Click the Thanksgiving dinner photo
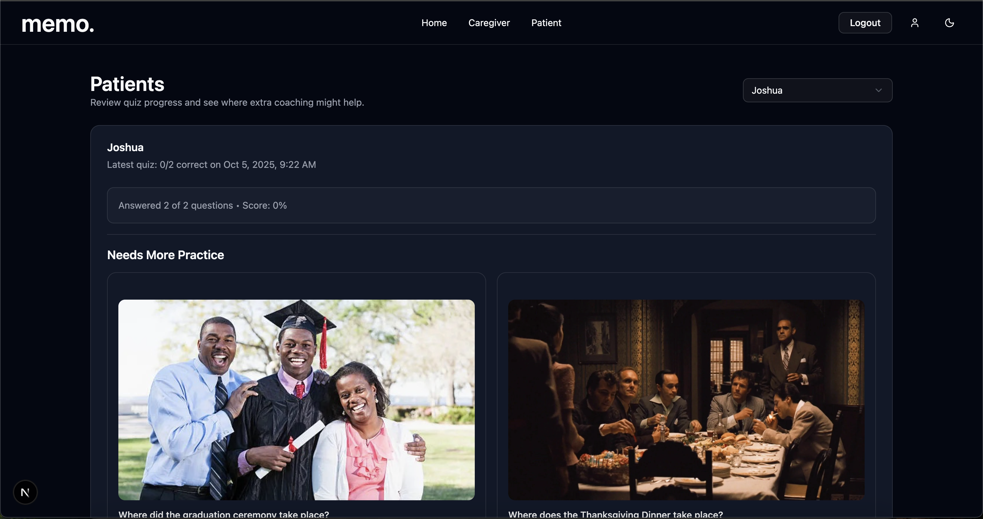Screen dimensions: 983x519 pyautogui.click(x=686, y=400)
